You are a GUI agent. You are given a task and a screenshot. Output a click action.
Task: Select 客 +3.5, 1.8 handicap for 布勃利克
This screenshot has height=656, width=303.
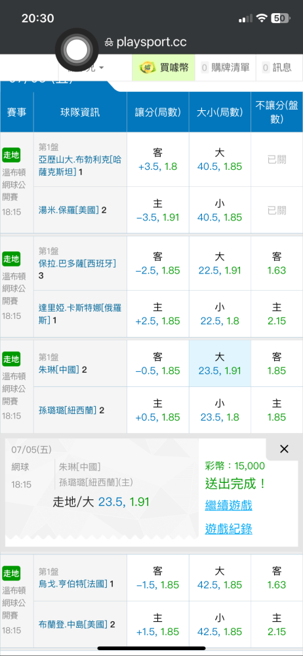tap(158, 159)
